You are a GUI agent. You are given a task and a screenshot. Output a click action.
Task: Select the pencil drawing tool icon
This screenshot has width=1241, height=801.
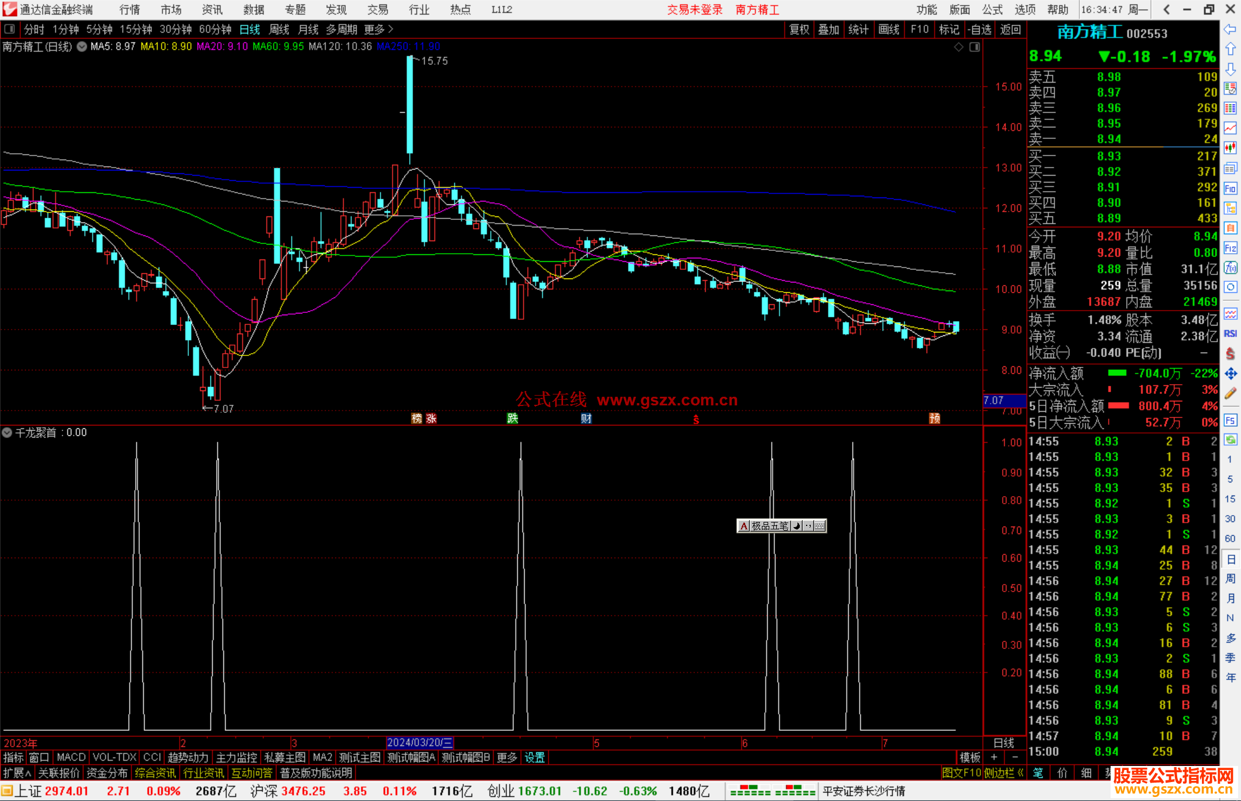(1230, 394)
